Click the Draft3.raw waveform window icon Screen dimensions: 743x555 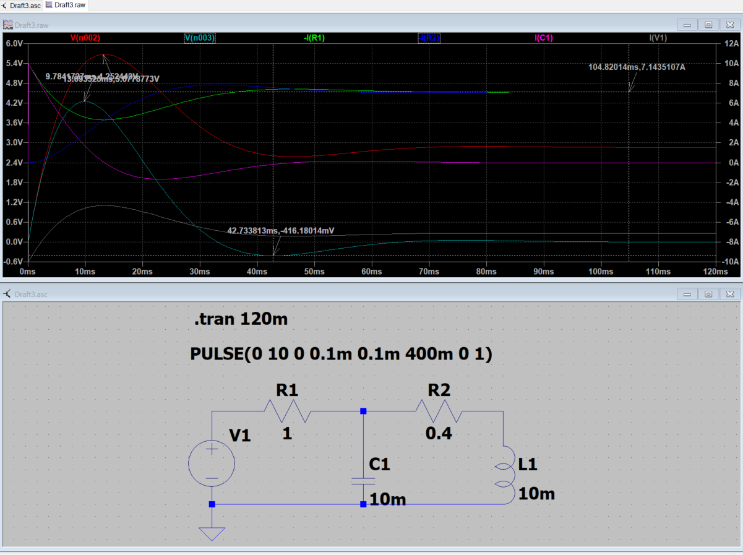point(8,25)
